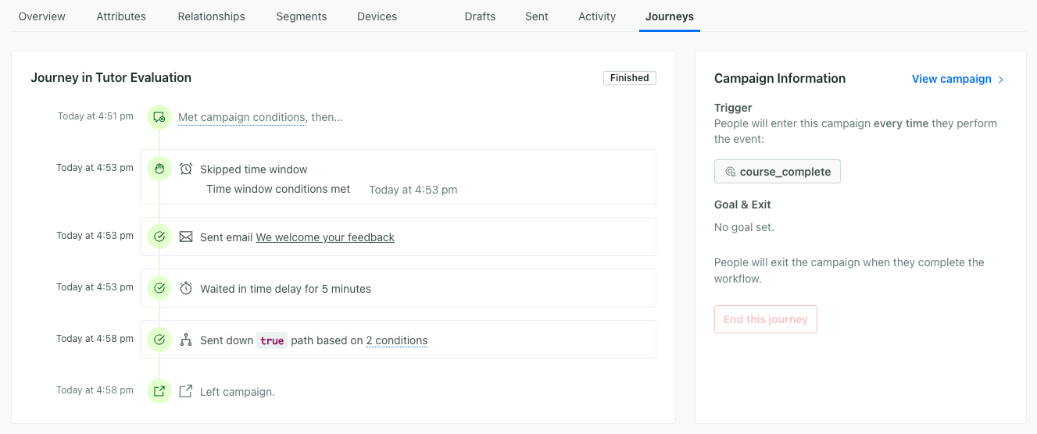Screen dimensions: 1037x434
Task: Switch to the Attributes tab
Action: [121, 16]
